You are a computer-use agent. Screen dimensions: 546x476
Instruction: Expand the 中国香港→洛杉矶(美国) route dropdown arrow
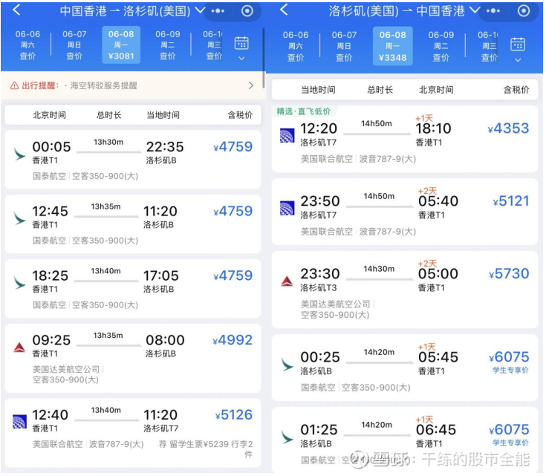click(x=199, y=11)
